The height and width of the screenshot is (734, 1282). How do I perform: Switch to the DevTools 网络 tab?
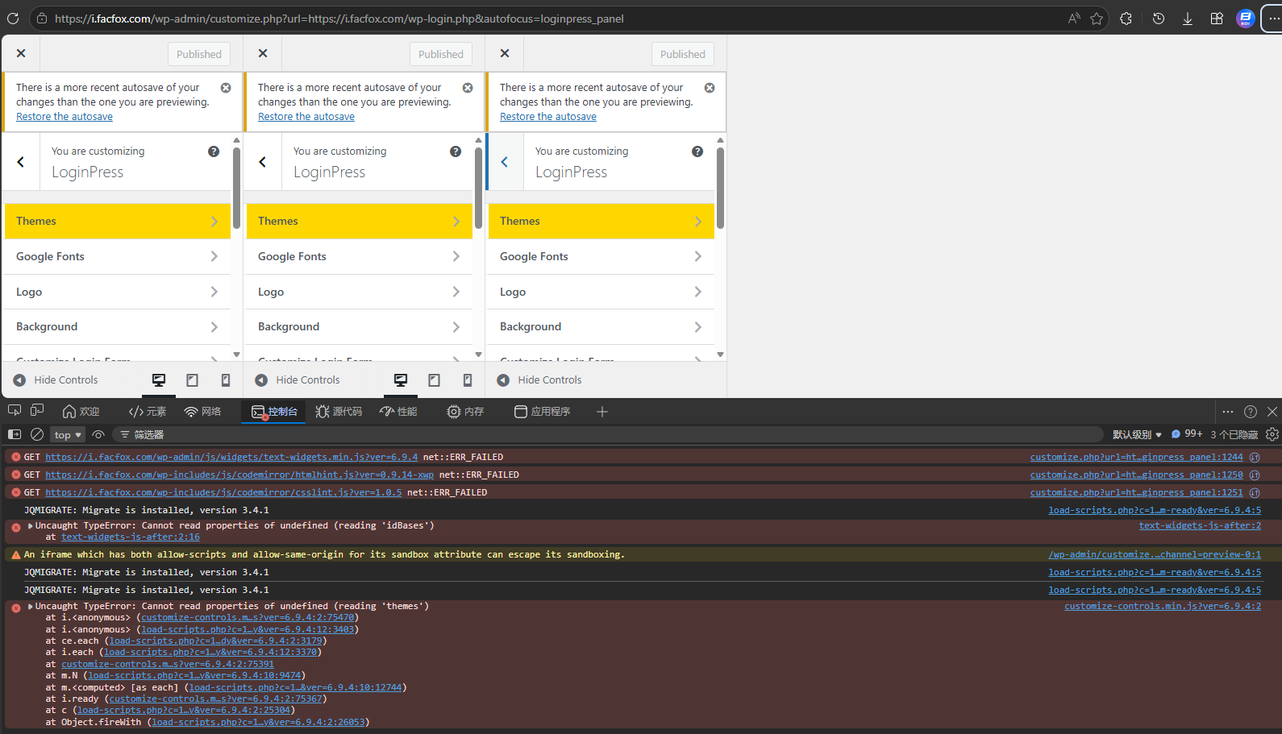point(202,412)
